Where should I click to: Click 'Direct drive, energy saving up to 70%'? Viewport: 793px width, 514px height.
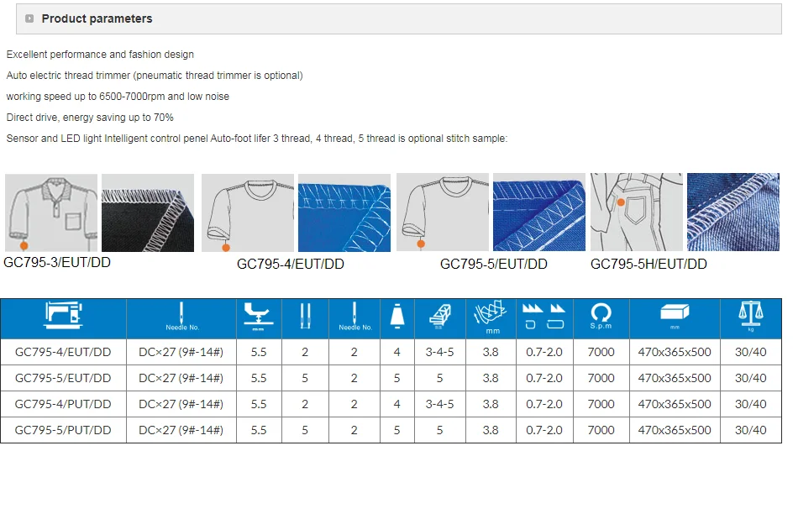(90, 118)
